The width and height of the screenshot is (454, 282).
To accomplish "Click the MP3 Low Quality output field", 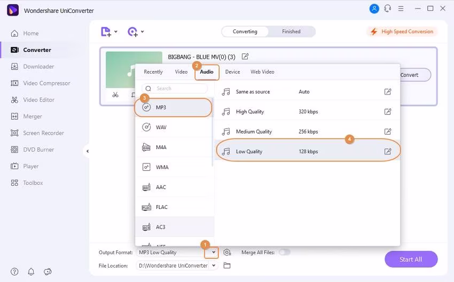I will click(x=173, y=253).
